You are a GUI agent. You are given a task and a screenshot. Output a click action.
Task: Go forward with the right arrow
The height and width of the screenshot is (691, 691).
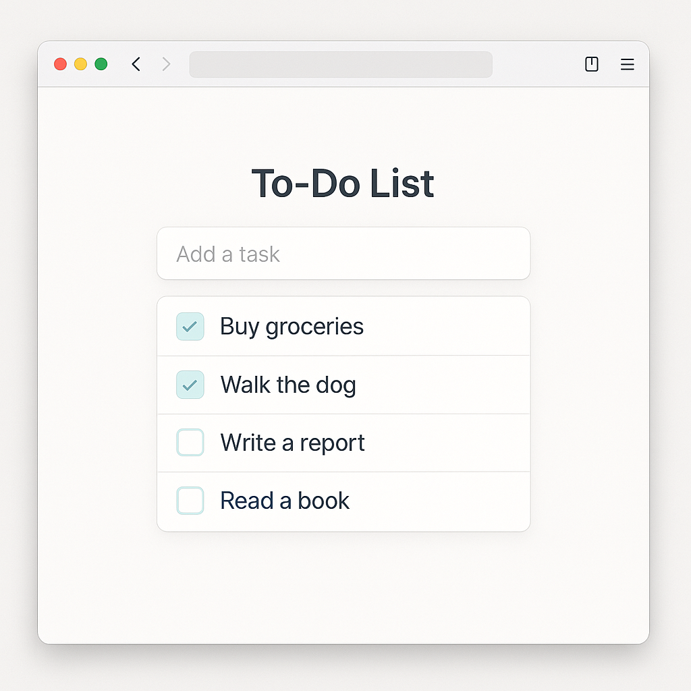(166, 64)
